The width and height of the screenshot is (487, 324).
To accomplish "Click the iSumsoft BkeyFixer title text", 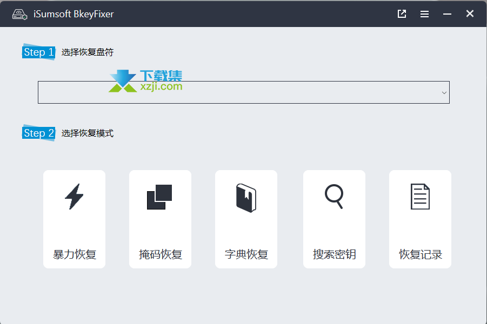I will pyautogui.click(x=74, y=14).
